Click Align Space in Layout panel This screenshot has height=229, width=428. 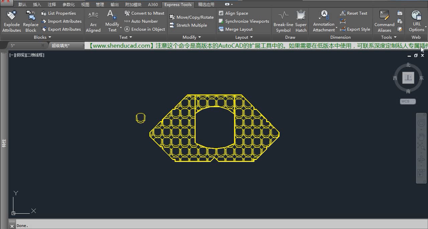click(x=233, y=13)
